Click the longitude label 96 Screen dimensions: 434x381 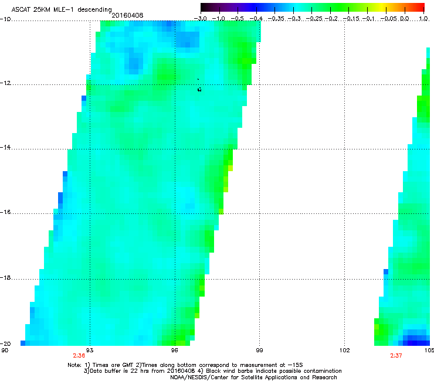pos(175,351)
